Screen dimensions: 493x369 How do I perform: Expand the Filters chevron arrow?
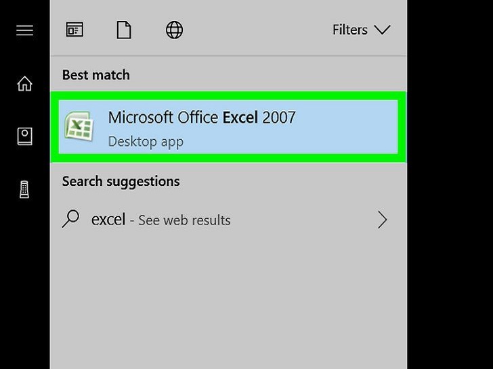point(382,30)
